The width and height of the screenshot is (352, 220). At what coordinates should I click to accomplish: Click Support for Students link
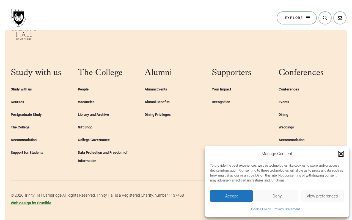click(27, 153)
